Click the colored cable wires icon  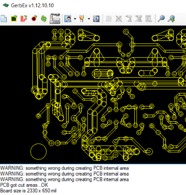(x=82, y=19)
